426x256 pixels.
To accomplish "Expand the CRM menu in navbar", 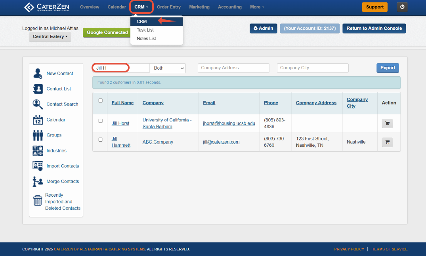I will point(141,7).
